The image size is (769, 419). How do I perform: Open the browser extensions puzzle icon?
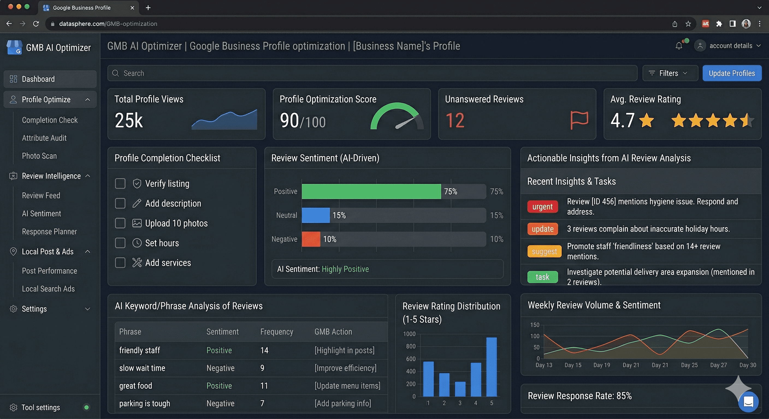coord(719,24)
